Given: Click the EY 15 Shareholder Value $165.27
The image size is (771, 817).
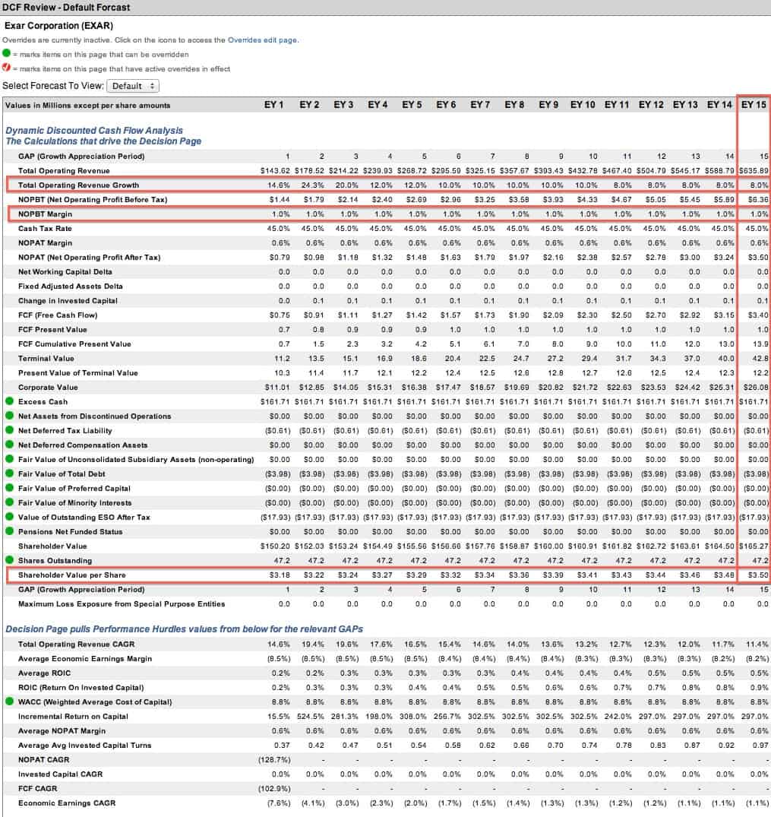Looking at the screenshot, I should tap(754, 546).
